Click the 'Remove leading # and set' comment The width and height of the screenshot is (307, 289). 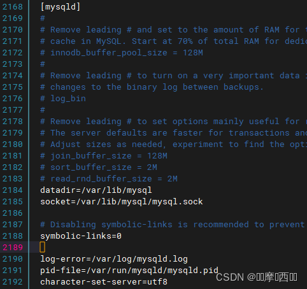point(173,30)
